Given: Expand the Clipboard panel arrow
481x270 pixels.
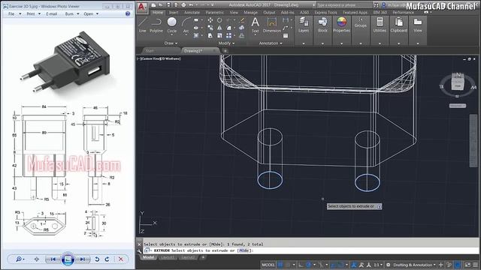Looking at the screenshot, I should click(398, 43).
